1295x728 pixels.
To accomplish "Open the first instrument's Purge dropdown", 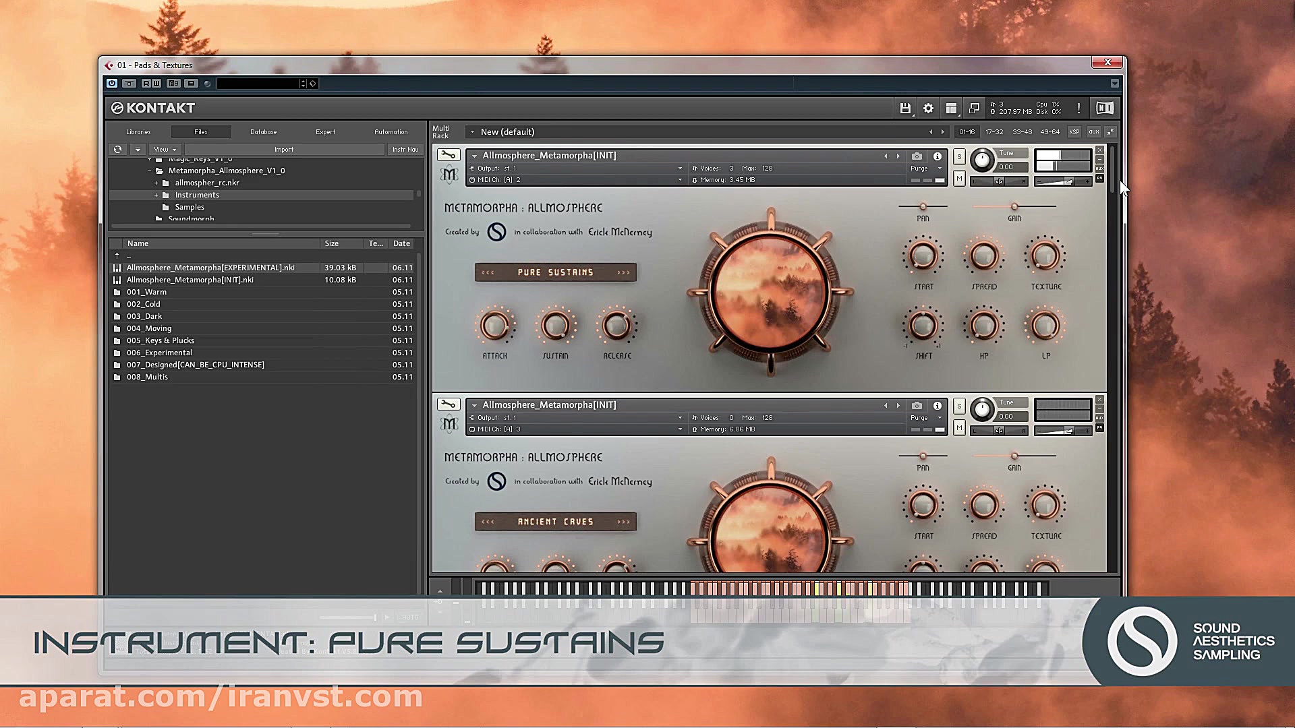I will pyautogui.click(x=926, y=169).
